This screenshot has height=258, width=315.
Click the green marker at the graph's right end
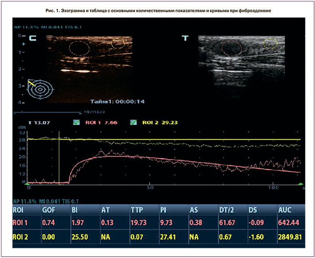click(301, 185)
